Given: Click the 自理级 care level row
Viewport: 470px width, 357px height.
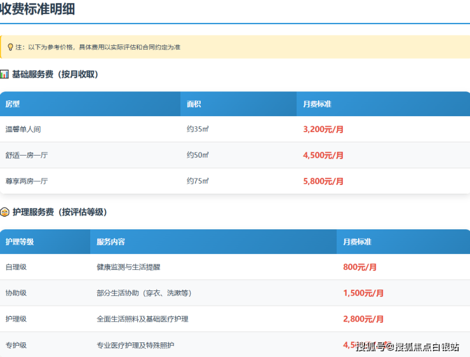Looking at the screenshot, I should [16, 267].
